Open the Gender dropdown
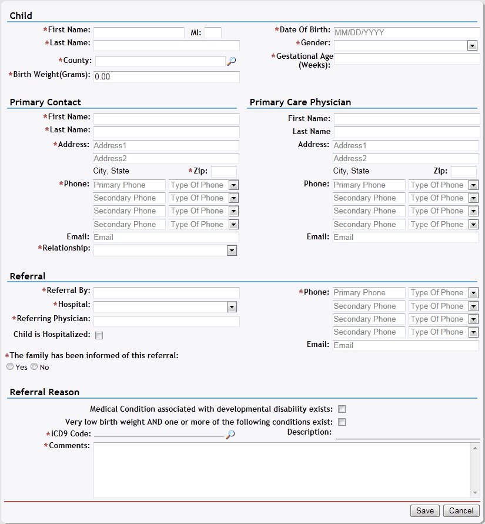Viewport: 485px width, 524px height. [x=471, y=46]
